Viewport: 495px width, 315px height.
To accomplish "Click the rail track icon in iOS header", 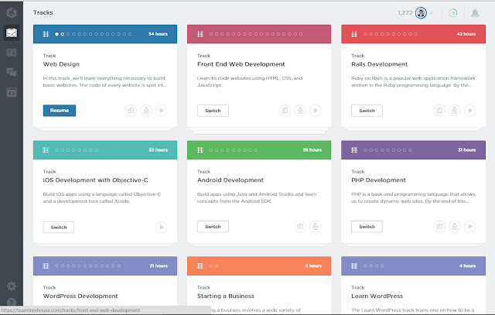I will pos(46,150).
